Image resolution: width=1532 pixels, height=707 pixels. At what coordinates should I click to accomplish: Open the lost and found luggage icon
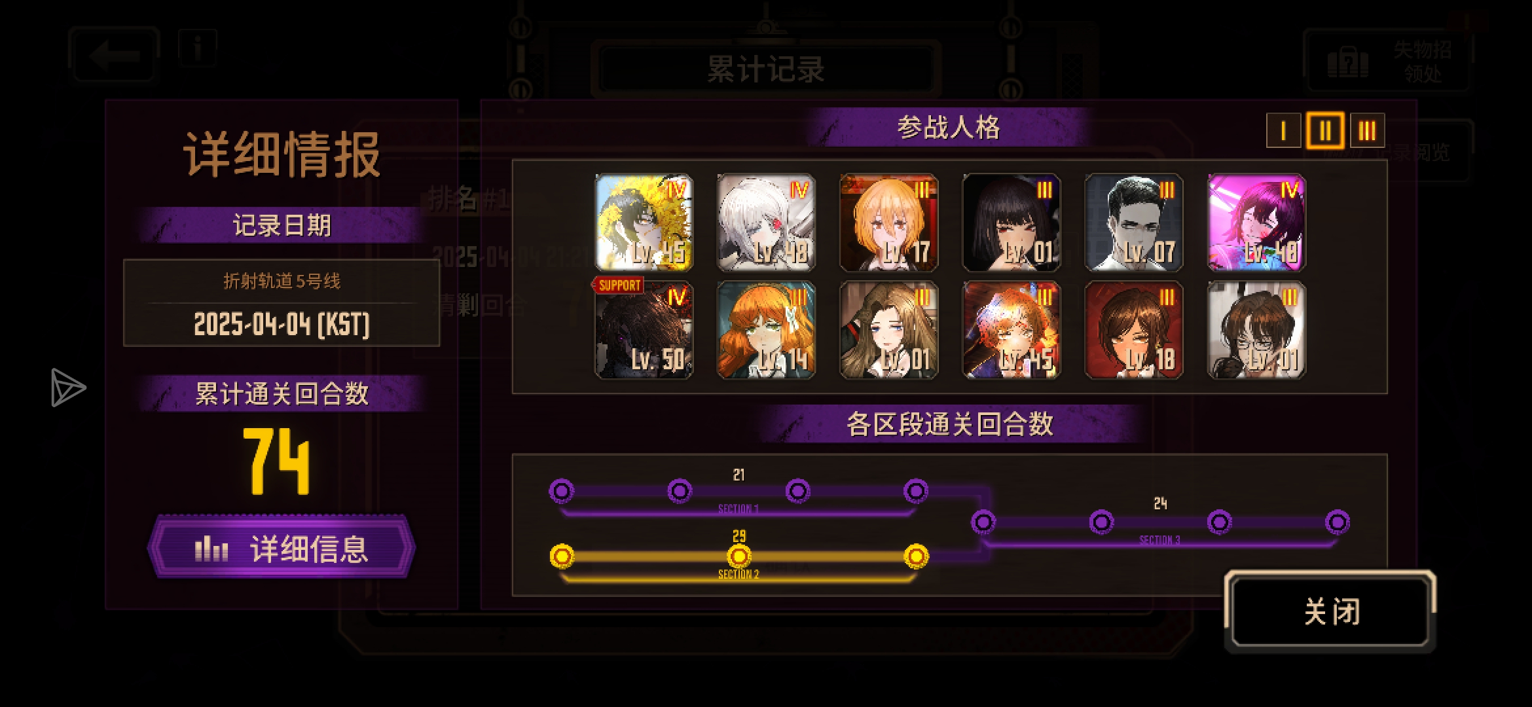coord(1347,63)
